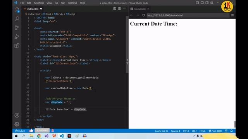Open editor More Actions ellipsis

(124, 9)
